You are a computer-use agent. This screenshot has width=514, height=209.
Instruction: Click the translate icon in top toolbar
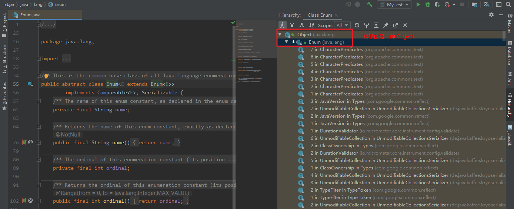[487, 4]
